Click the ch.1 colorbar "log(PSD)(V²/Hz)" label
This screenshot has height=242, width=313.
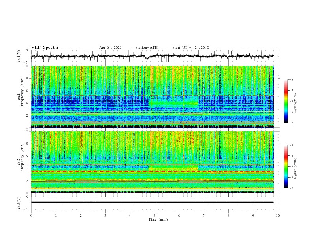click(296, 103)
